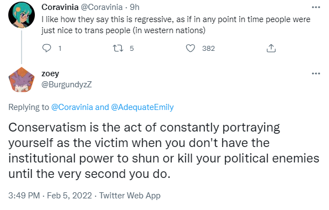The image size is (329, 210).
Task: Open more options on Coravinia's tweet
Action: pos(316,7)
